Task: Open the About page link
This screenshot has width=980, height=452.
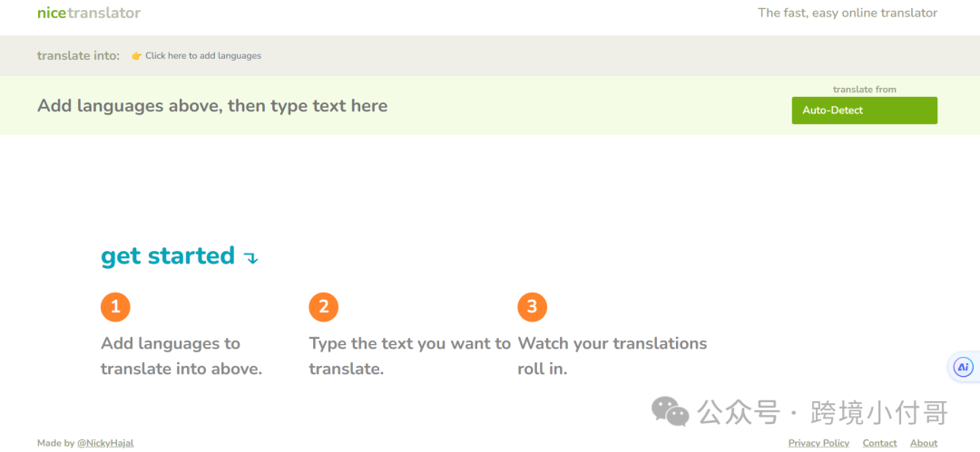Action: (924, 443)
